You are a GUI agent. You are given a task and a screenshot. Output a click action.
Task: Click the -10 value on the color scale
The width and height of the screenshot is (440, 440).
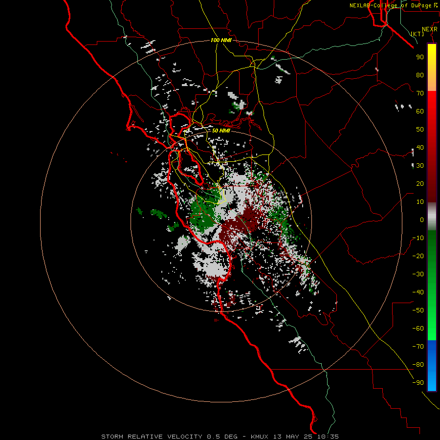click(418, 238)
